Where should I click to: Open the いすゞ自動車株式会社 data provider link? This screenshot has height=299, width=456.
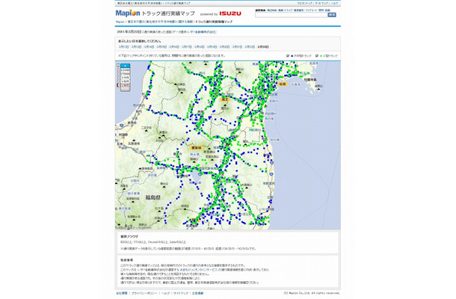pyautogui.click(x=203, y=32)
